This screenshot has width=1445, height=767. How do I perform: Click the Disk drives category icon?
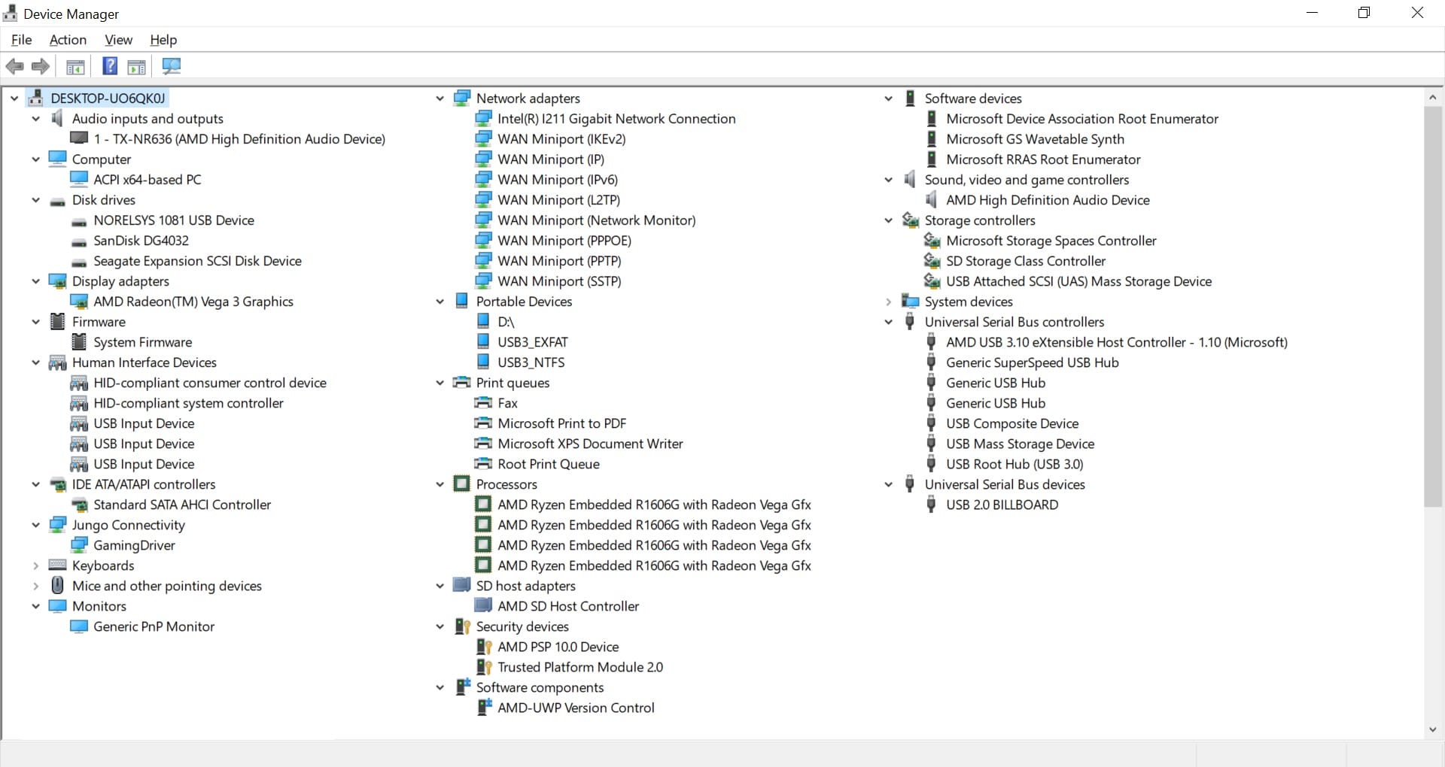[x=57, y=201]
